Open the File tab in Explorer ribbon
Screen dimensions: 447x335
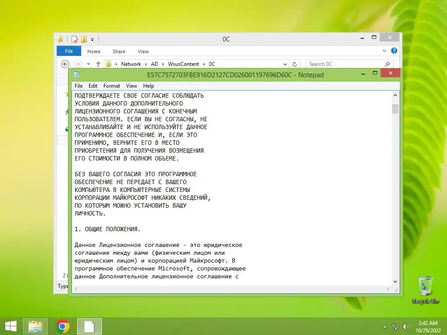[69, 51]
